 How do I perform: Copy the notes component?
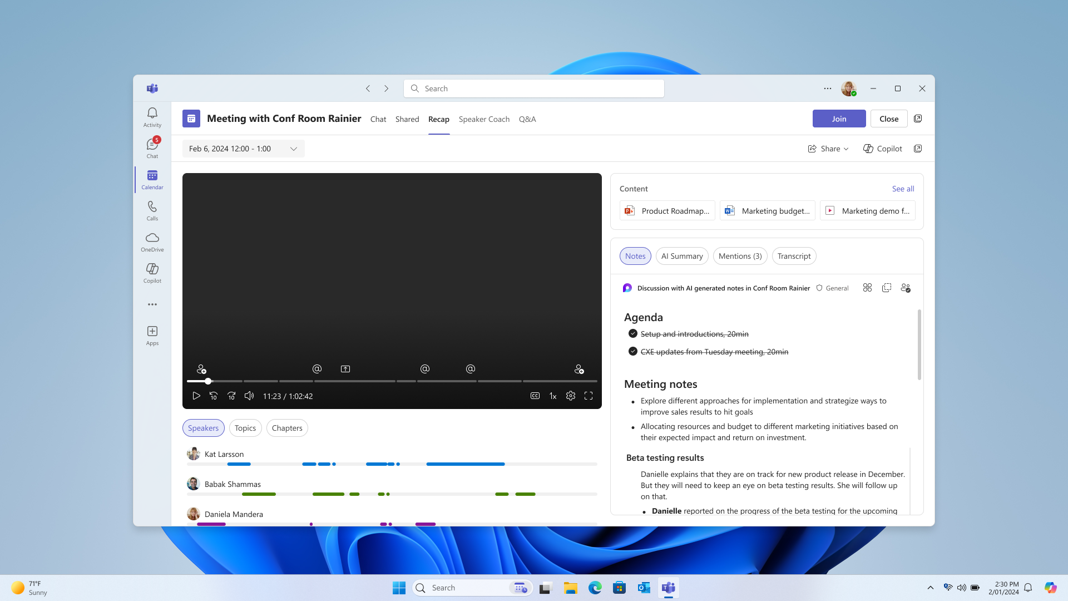tap(887, 288)
